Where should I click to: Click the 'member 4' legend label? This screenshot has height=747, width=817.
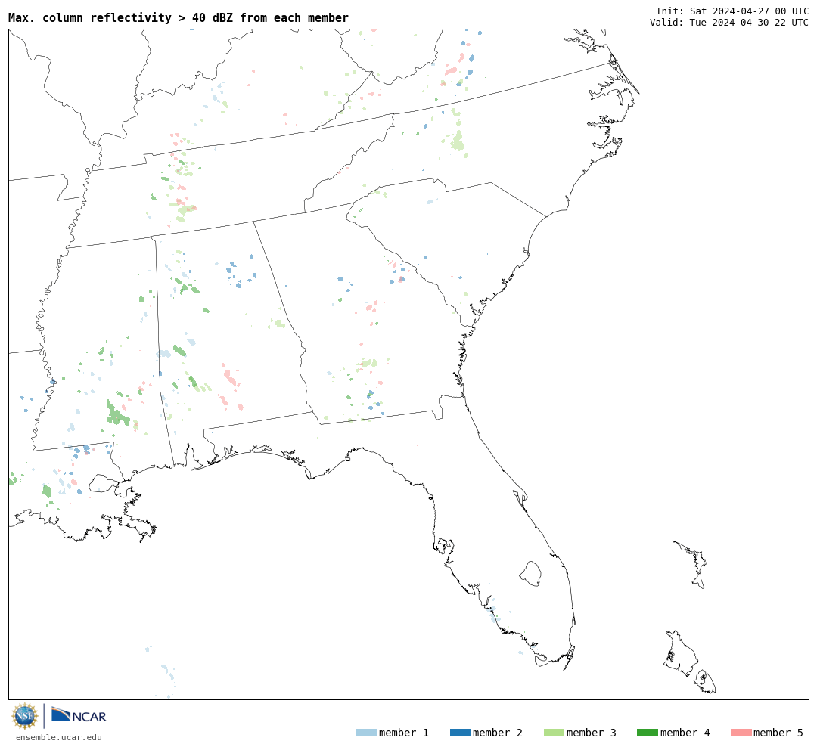[685, 733]
